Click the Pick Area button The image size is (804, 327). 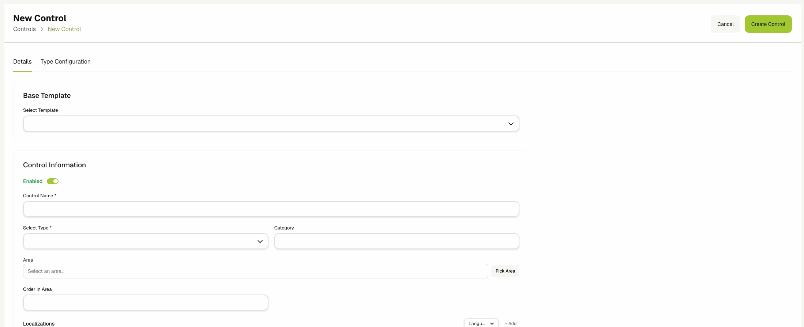tap(505, 271)
